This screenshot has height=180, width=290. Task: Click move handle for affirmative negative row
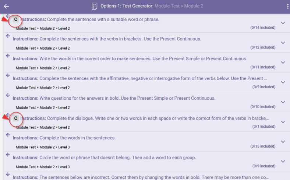[x=8, y=75]
